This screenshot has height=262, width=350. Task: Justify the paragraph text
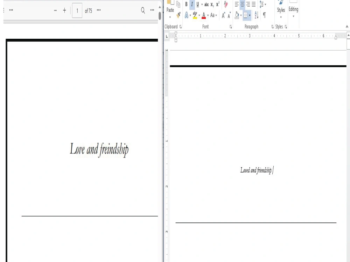click(254, 4)
